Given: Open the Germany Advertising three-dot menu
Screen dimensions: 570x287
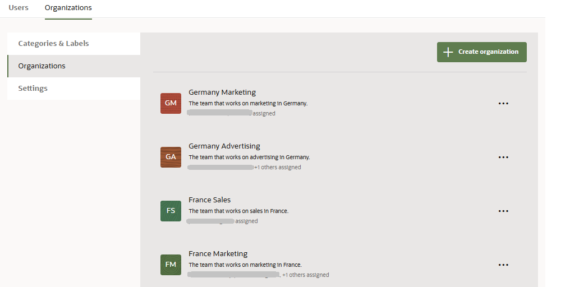Looking at the screenshot, I should pyautogui.click(x=503, y=157).
